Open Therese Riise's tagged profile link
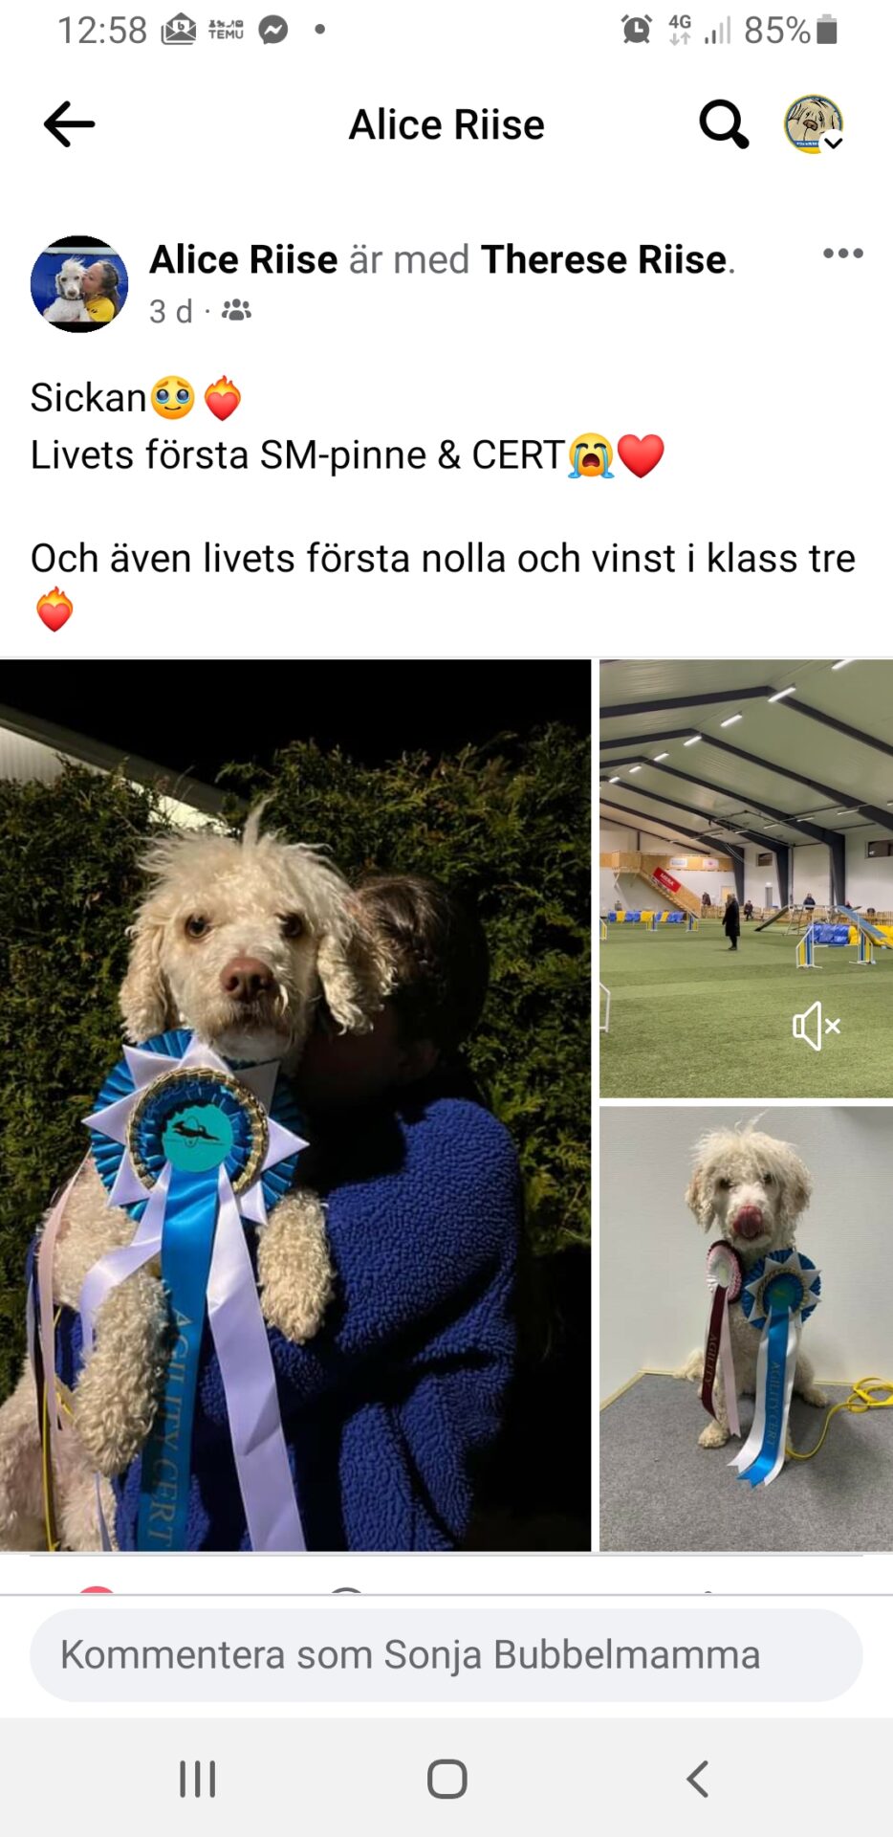 pyautogui.click(x=604, y=259)
